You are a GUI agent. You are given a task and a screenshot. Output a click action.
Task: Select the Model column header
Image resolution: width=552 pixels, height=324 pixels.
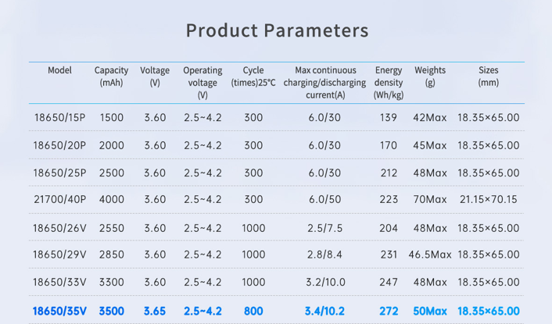(59, 70)
